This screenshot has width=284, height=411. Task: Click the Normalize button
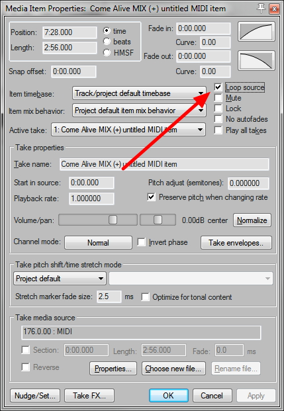coord(252,220)
